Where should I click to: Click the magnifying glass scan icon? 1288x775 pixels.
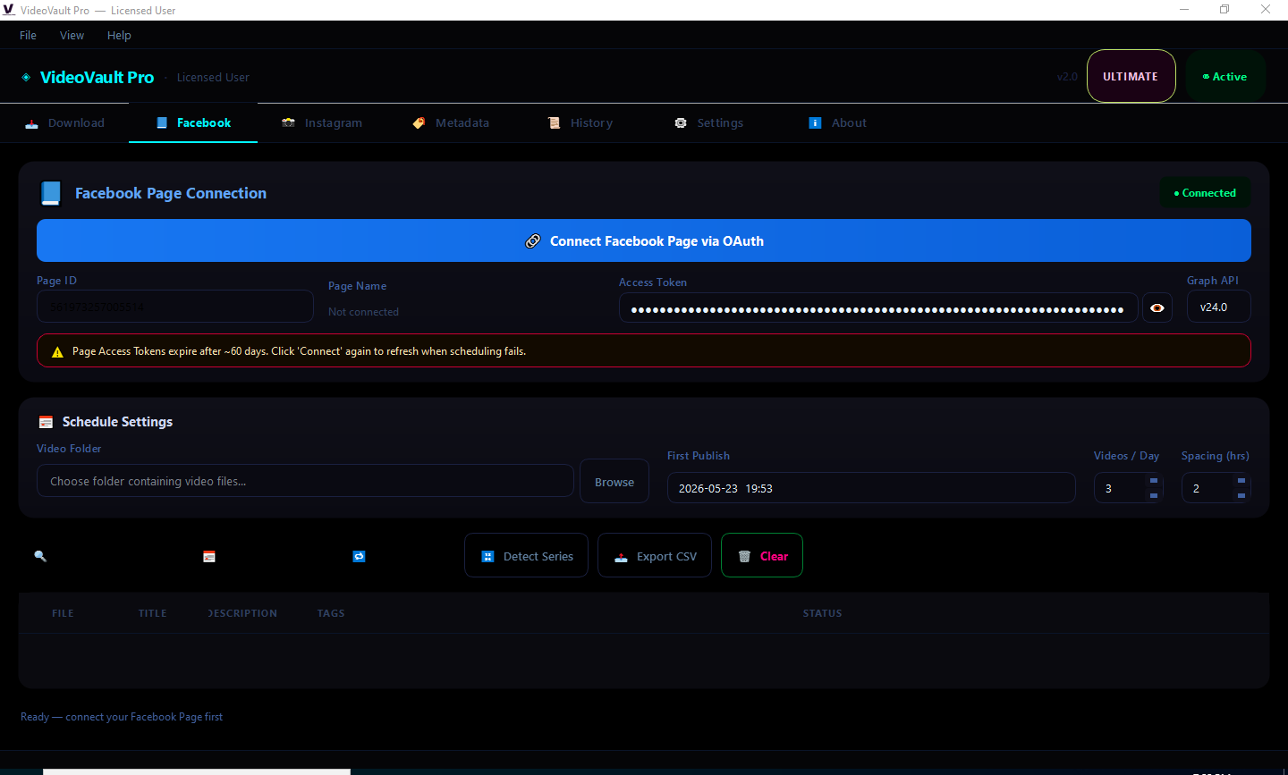40,556
